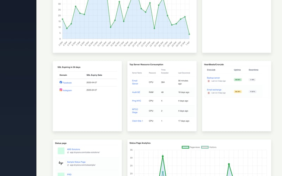Image resolution: width=282 pixels, height=176 pixels.
Task: Click the Instagram logo icon in SSL table
Action: coord(61,90)
